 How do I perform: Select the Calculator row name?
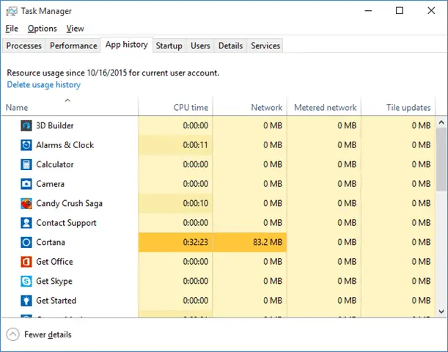(x=55, y=164)
